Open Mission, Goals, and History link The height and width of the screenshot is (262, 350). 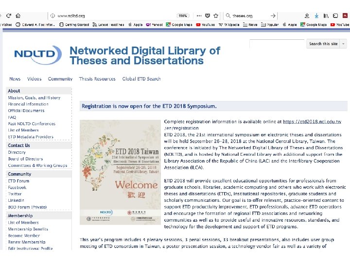click(x=34, y=98)
